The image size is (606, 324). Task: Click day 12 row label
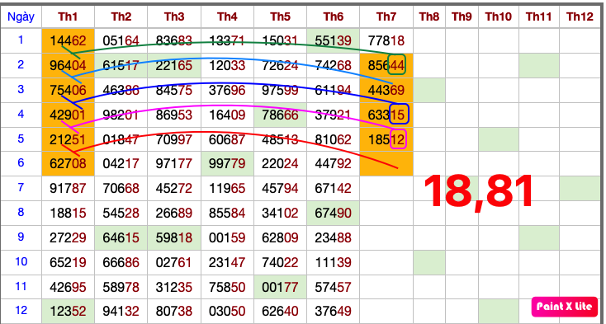click(x=21, y=311)
